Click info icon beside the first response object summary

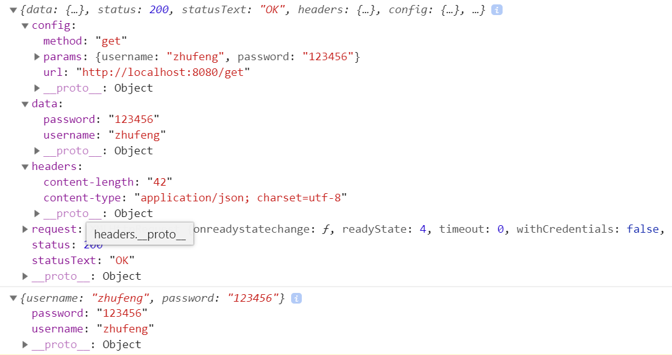(x=497, y=11)
